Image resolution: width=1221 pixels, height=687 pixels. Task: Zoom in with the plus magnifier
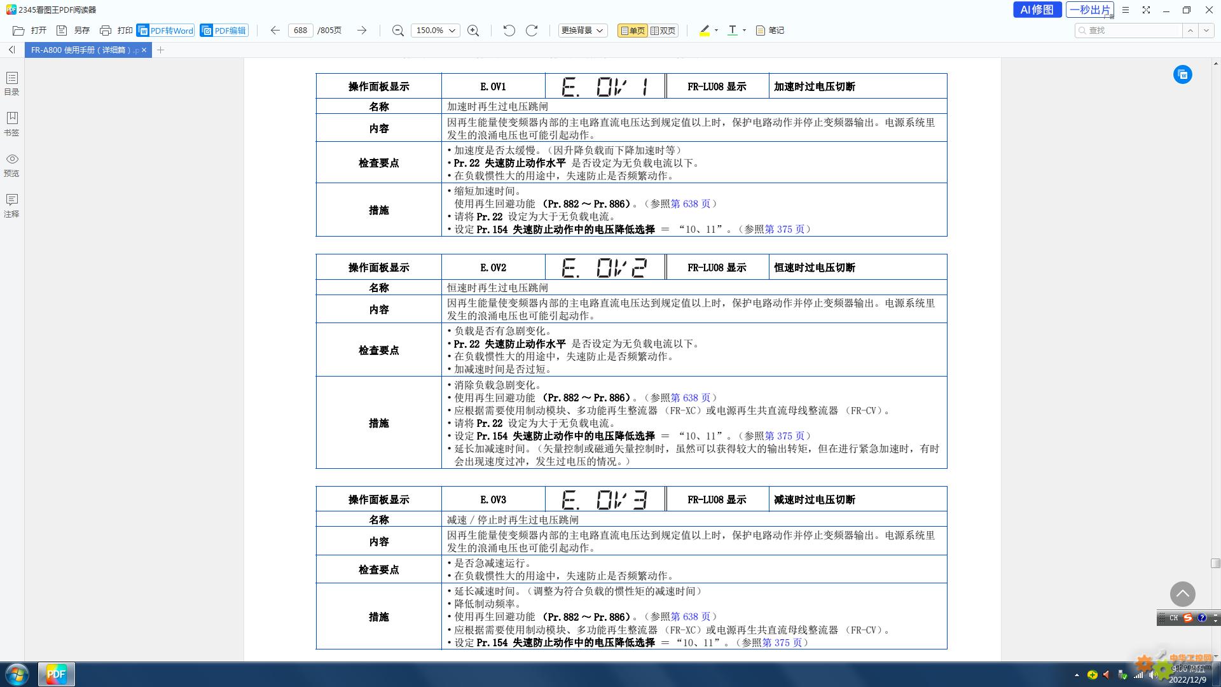(473, 31)
